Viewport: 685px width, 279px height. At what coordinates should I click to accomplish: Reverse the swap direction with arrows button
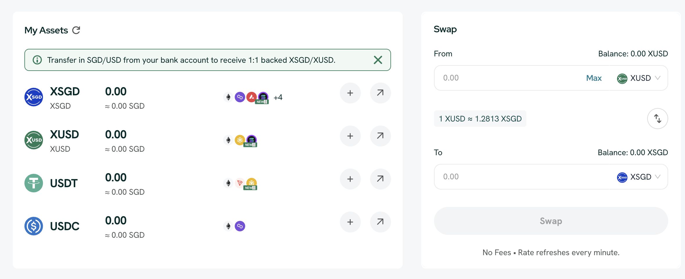[x=657, y=119]
